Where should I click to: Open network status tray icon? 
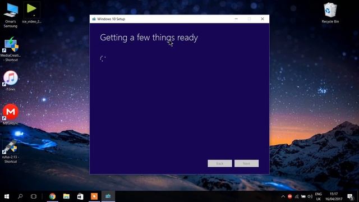tap(297, 196)
